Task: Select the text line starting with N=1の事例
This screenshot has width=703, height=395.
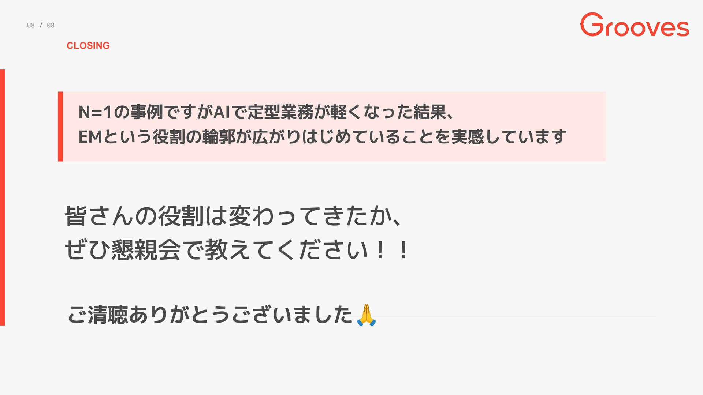Action: click(267, 112)
